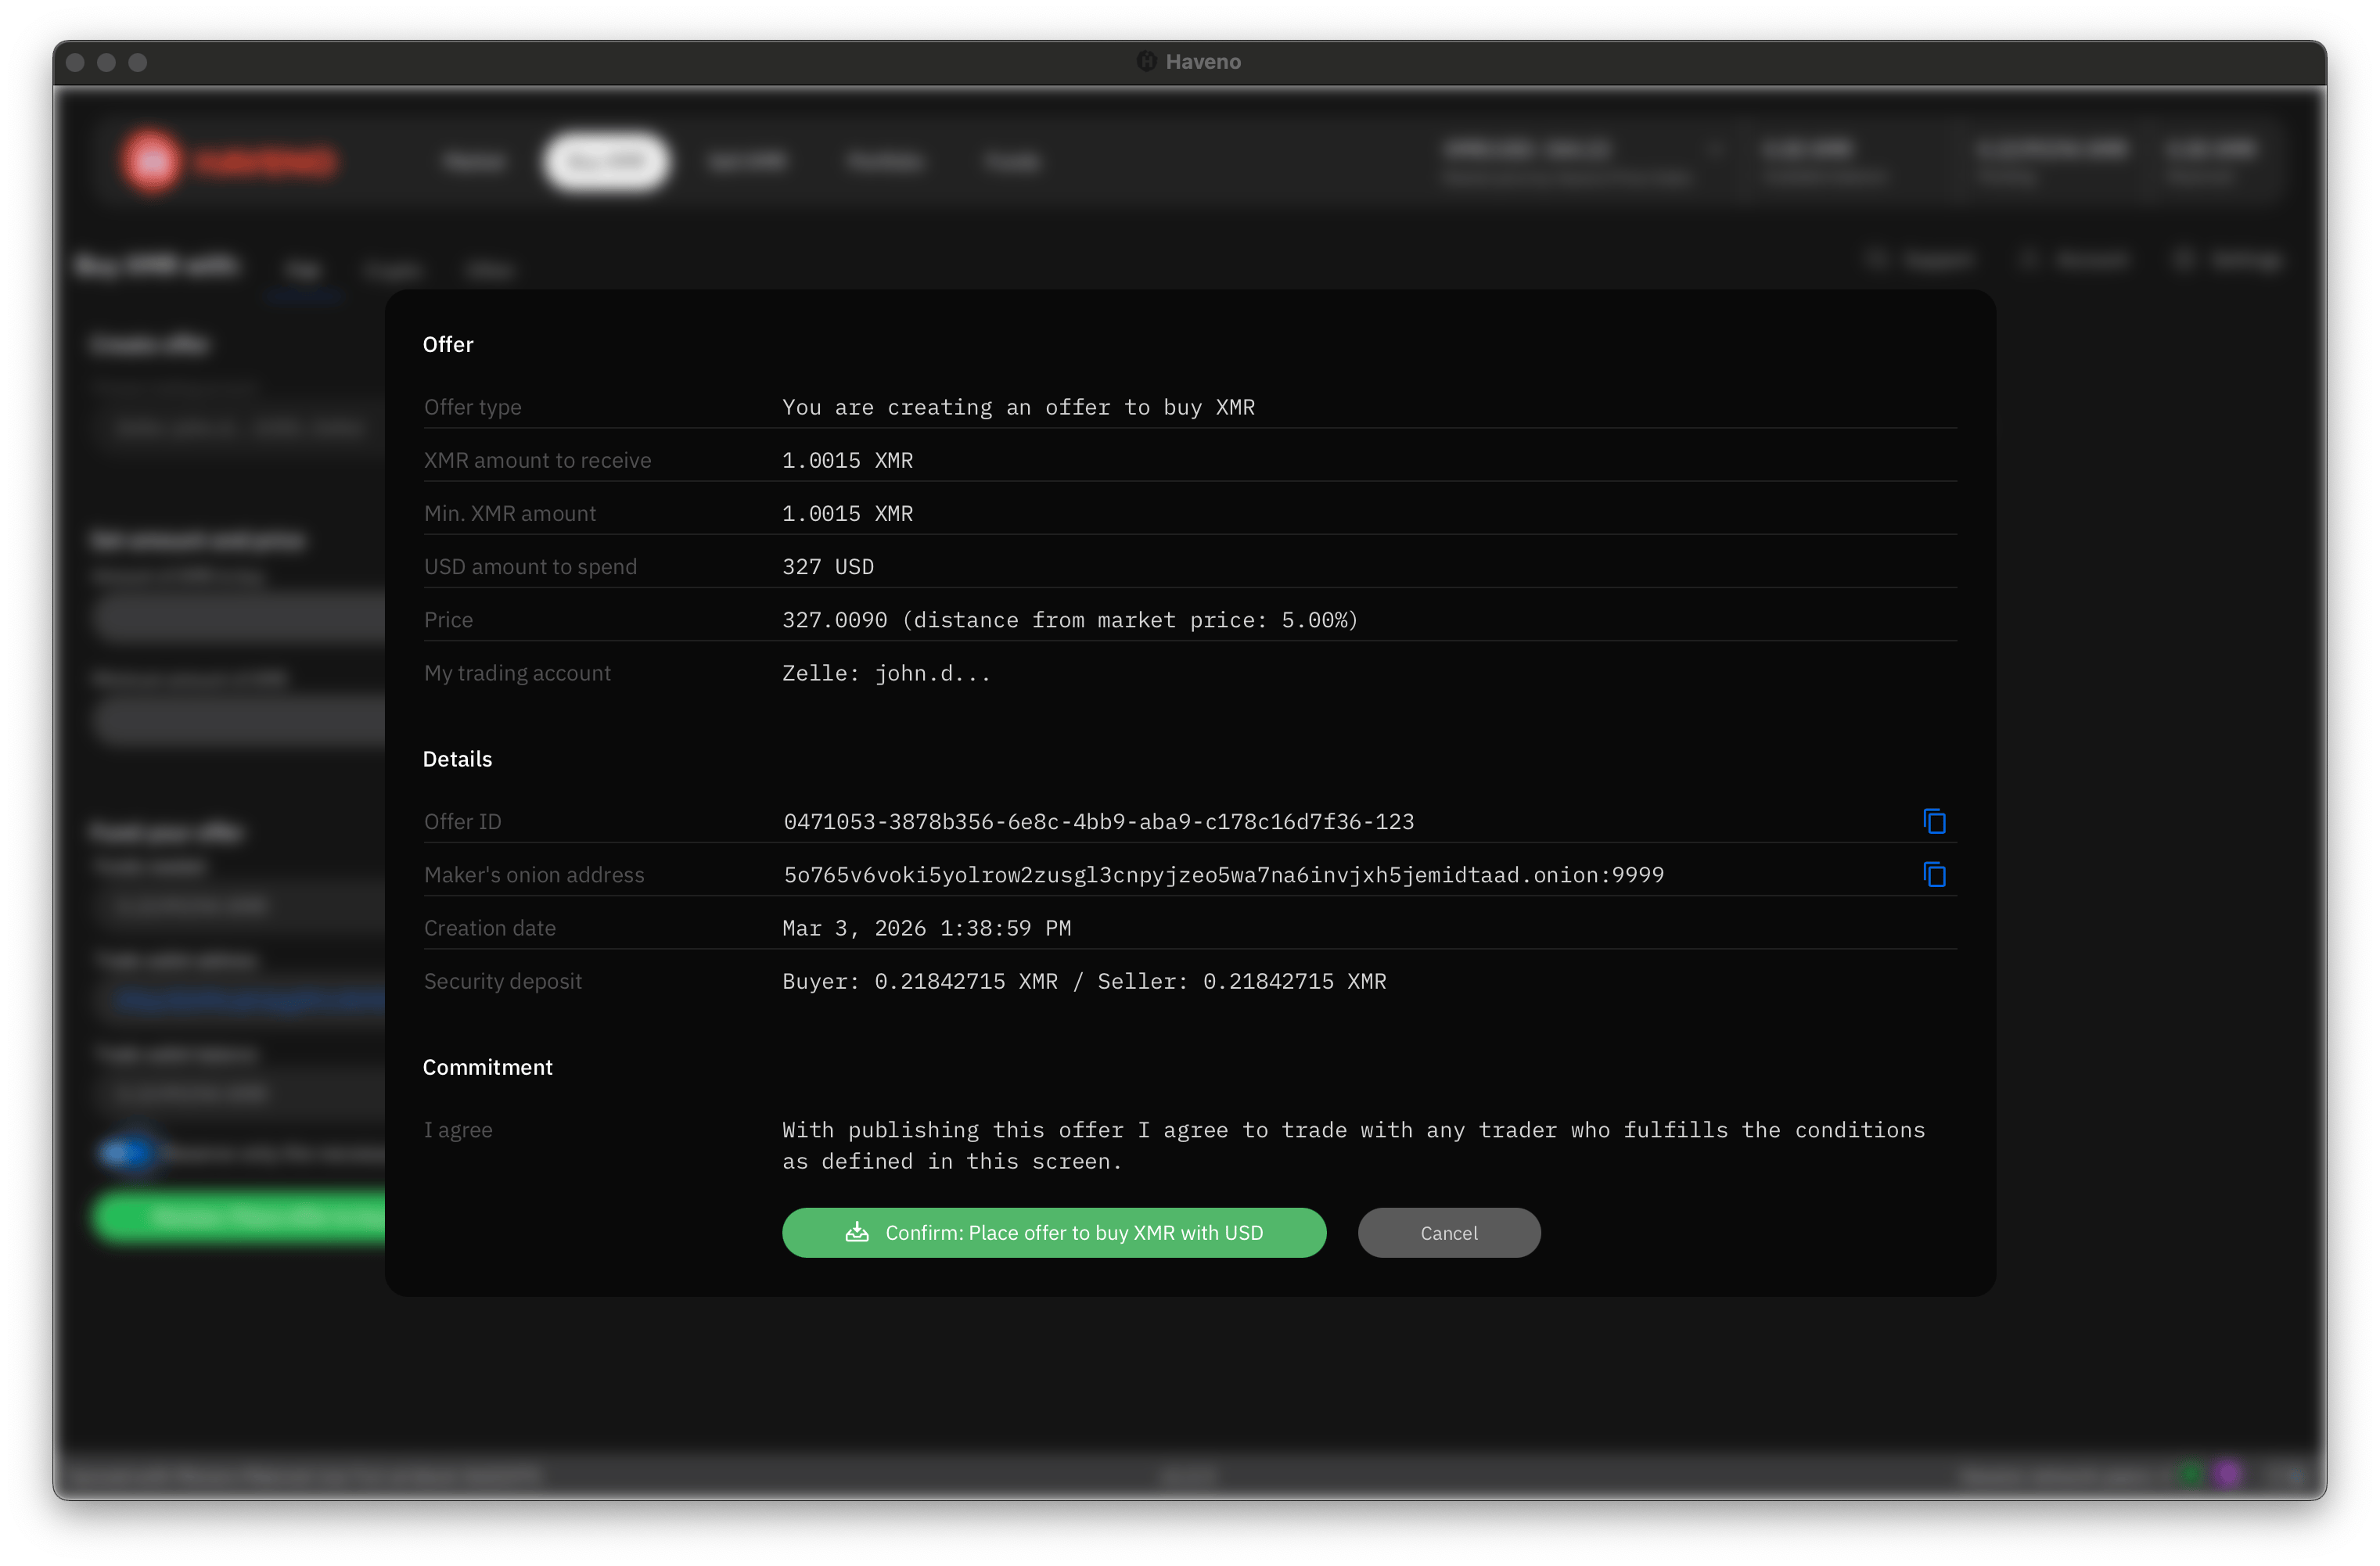Screen dimensions: 2380x1566
Task: Toggle the blue funding switch in the left sidebar
Action: (x=127, y=1152)
